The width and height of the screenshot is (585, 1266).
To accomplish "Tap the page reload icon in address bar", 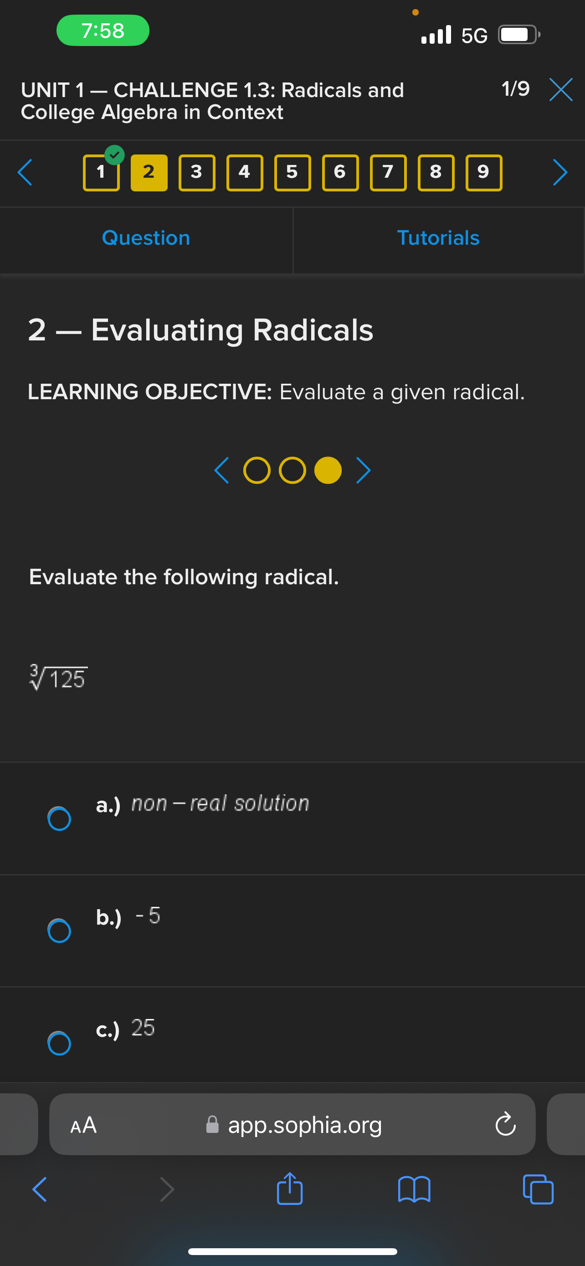I will [505, 1125].
